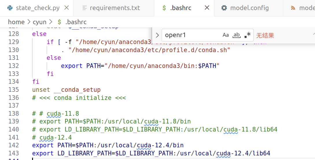The image size is (315, 160).
Task: Click the conda.sh path string on line 130
Action: tap(149, 50)
